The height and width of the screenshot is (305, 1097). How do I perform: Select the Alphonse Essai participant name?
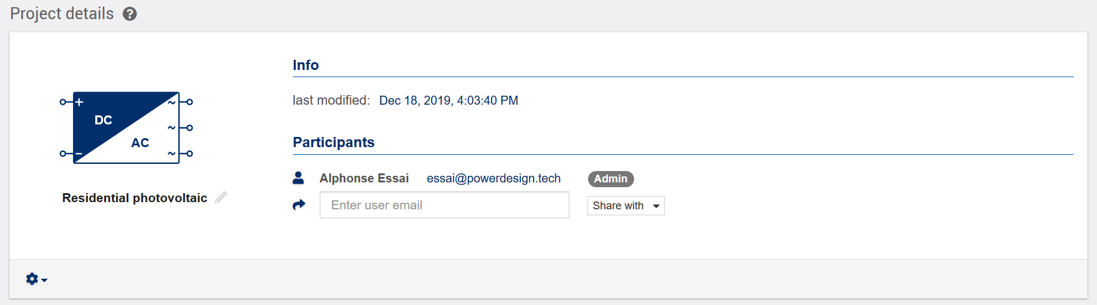click(x=364, y=178)
